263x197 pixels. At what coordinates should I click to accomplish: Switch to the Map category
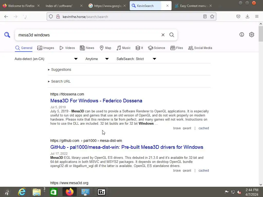point(105,48)
